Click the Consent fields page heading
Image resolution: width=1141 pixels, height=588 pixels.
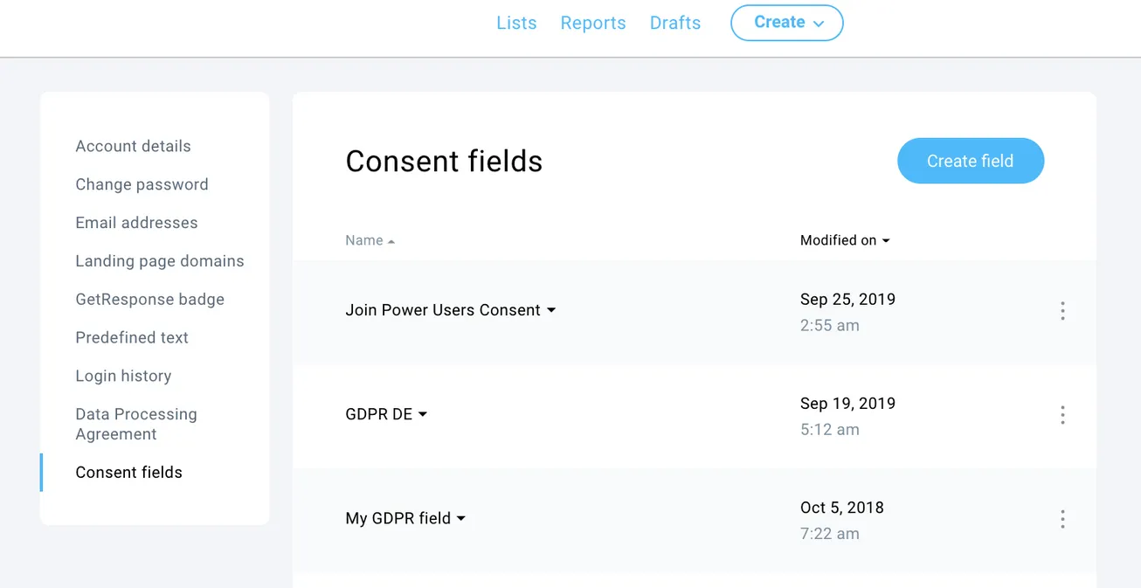click(444, 161)
